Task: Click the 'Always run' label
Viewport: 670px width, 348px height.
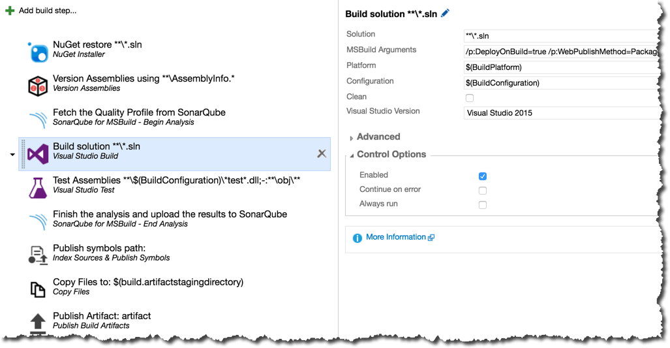Action: (x=378, y=204)
